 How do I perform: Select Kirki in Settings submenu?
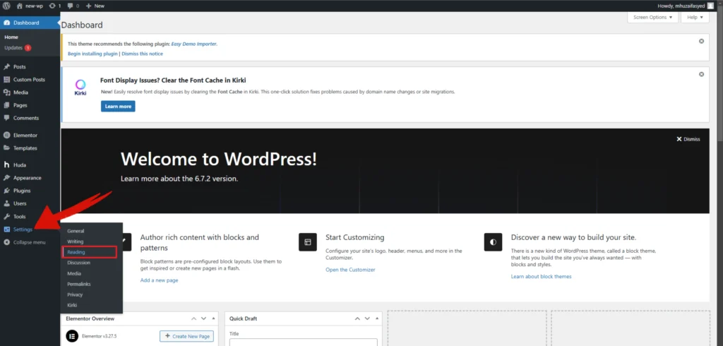pos(72,305)
